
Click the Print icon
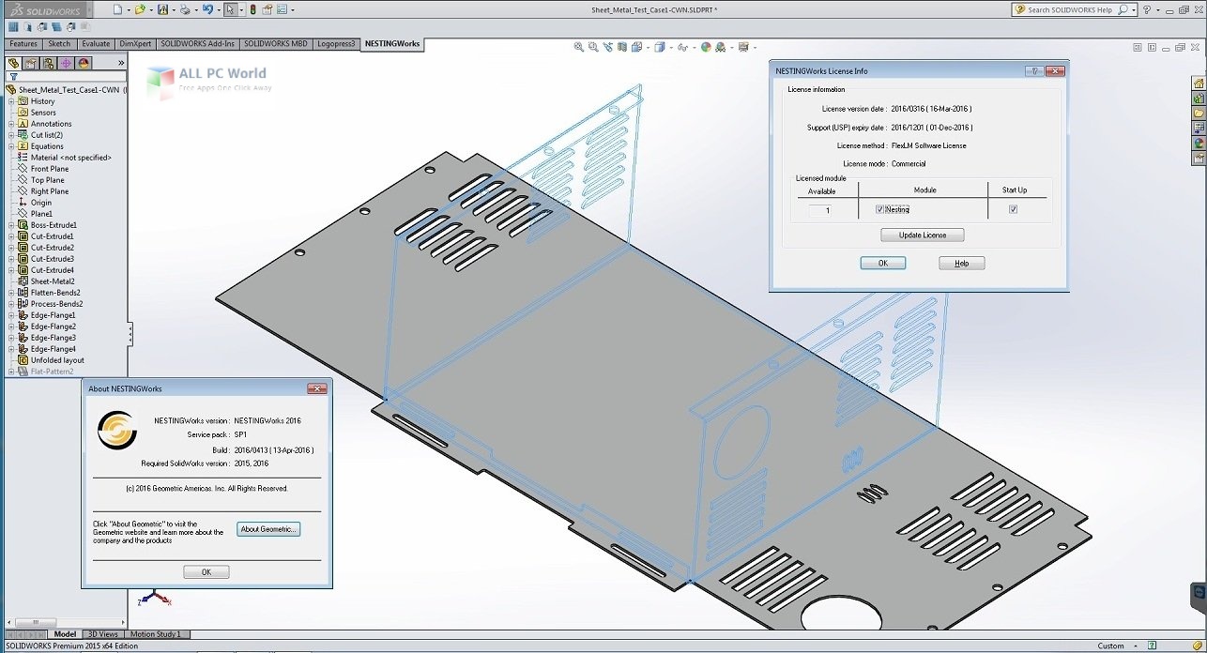coord(185,9)
